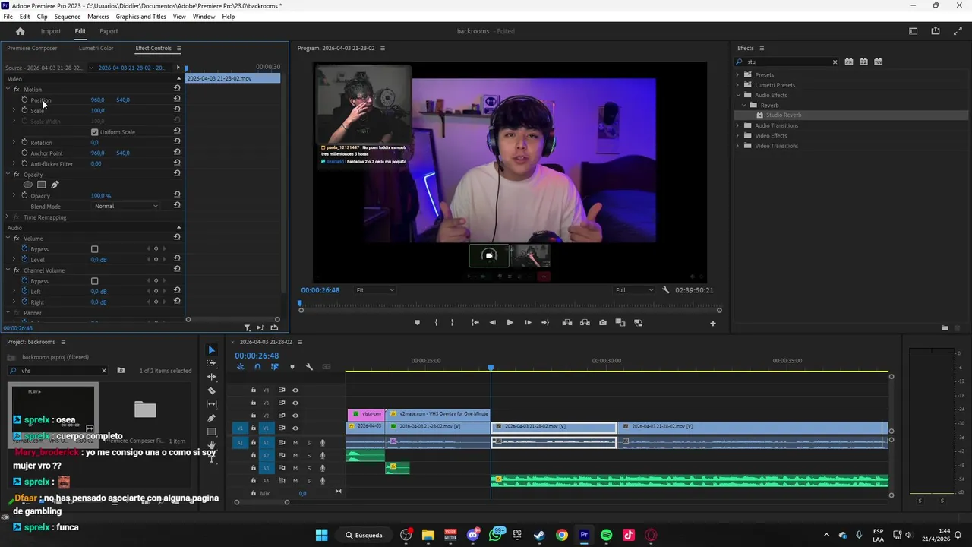972x547 pixels.
Task: Open playback resolution Full dropdown
Action: pyautogui.click(x=634, y=290)
